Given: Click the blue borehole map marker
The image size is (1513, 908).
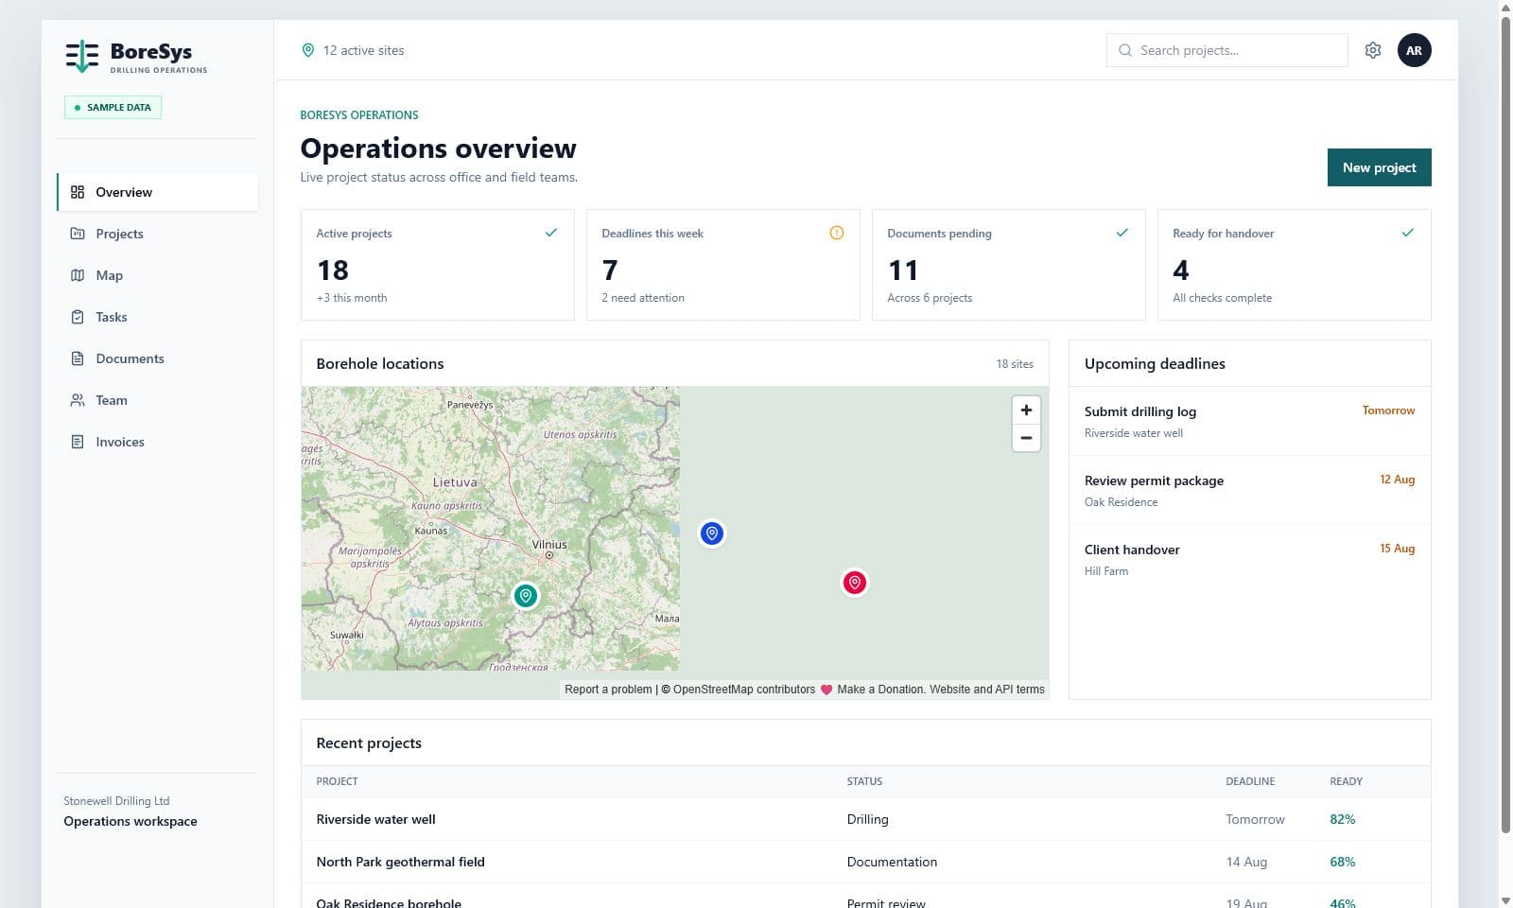Looking at the screenshot, I should 712,533.
